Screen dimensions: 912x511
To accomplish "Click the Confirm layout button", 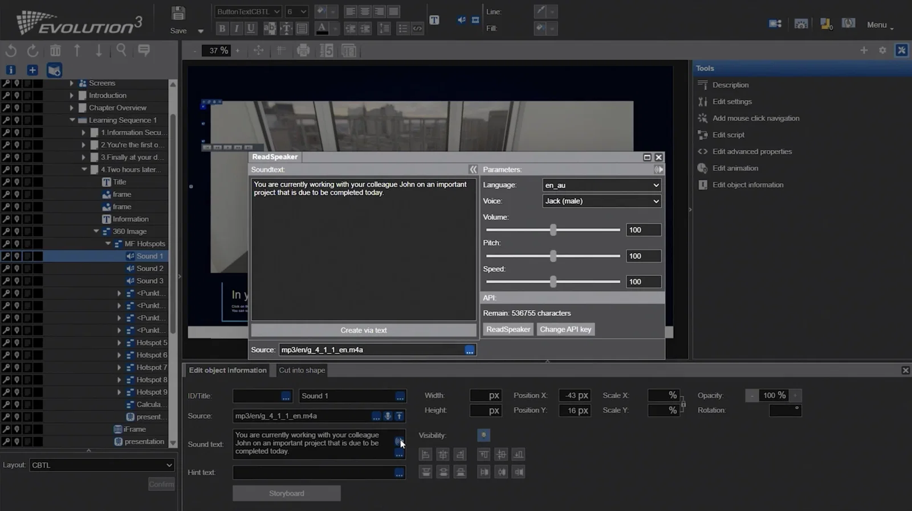I will 161,484.
